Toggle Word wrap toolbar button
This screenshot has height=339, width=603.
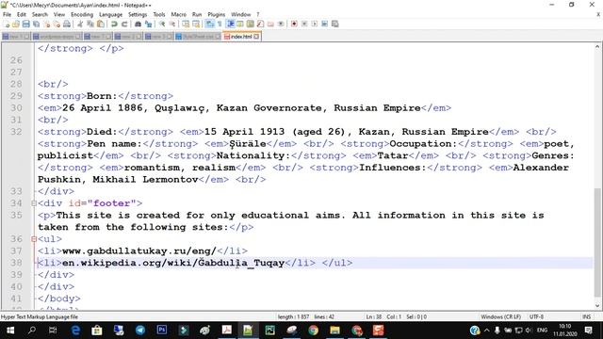coord(209,24)
